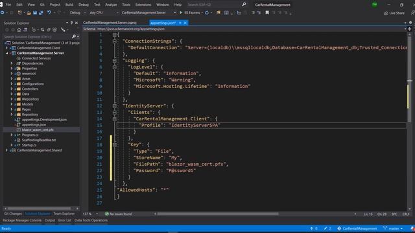Open the Git menu
The image size is (415, 233).
[x=42, y=5]
